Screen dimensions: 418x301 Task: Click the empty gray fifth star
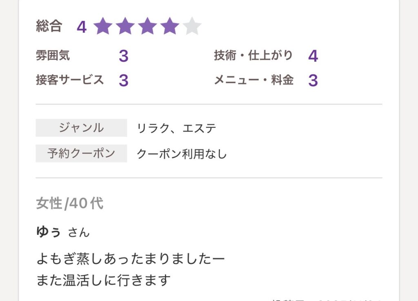(192, 27)
